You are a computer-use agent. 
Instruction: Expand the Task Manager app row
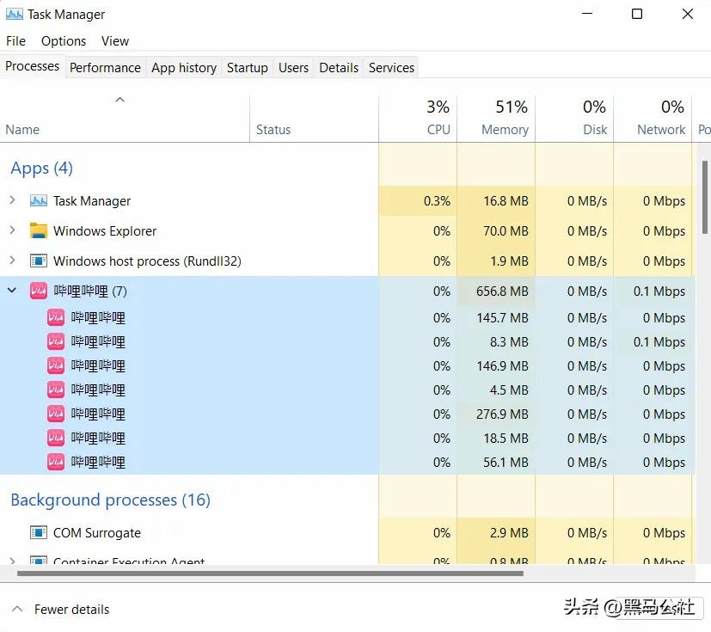point(12,200)
